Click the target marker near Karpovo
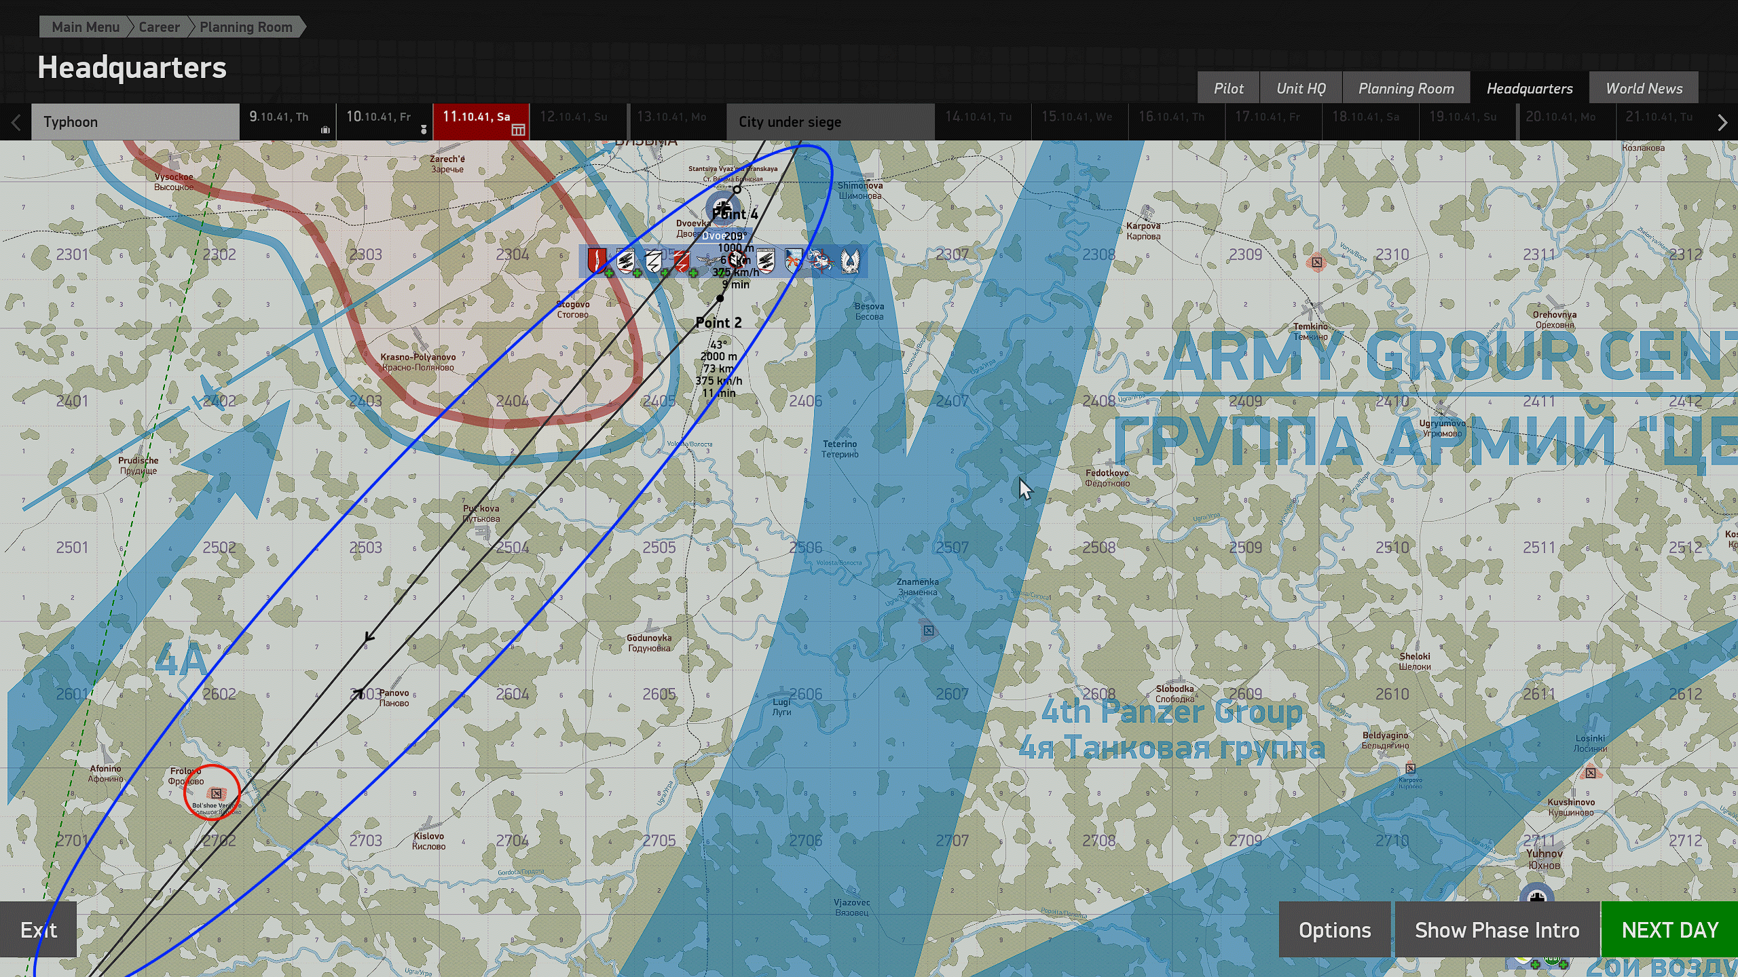This screenshot has height=977, width=1738. click(1410, 769)
